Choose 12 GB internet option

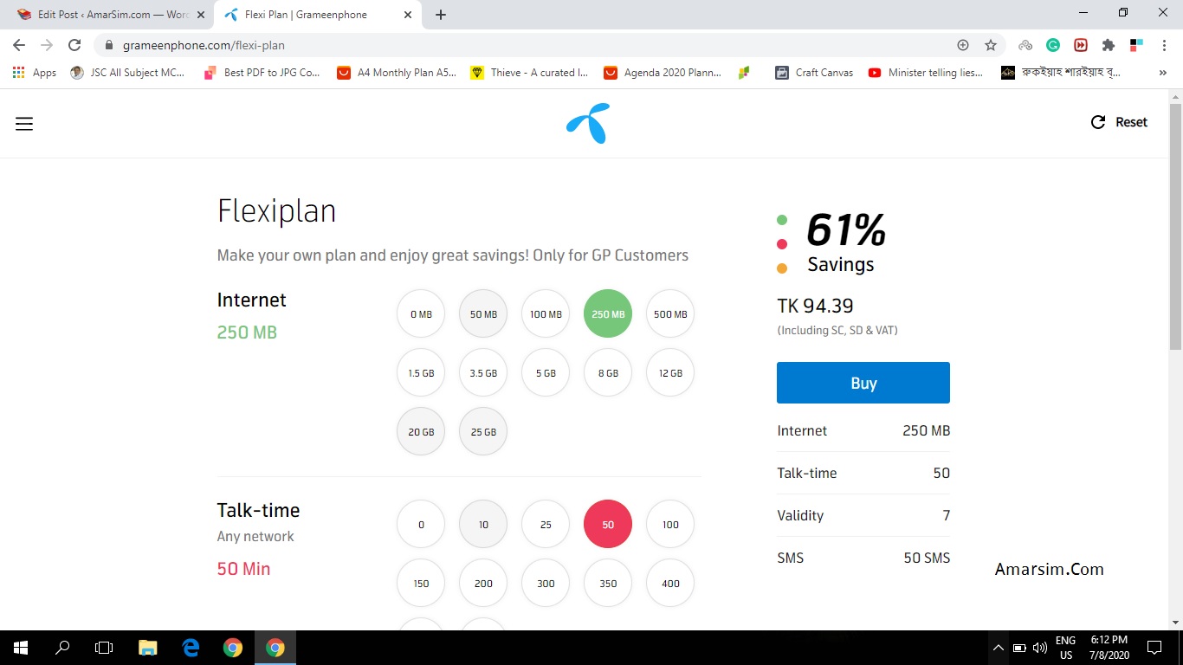point(670,372)
